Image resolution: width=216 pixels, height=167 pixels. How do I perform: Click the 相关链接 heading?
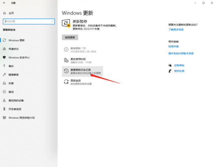(173, 41)
